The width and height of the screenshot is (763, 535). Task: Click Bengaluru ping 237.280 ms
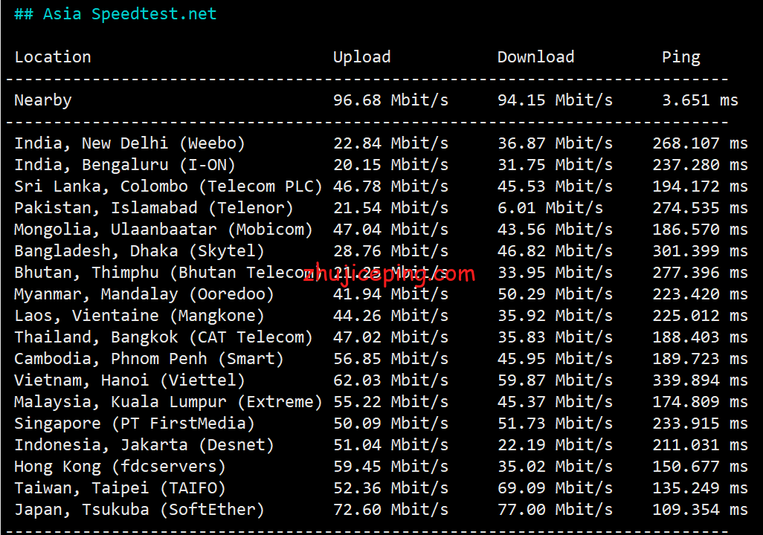coord(700,165)
